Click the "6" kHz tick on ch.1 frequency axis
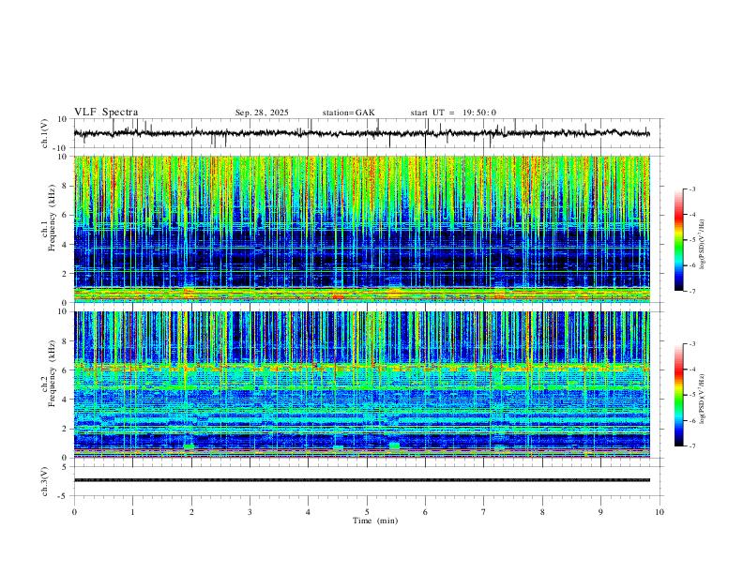Image resolution: width=743 pixels, height=574 pixels. (x=66, y=216)
